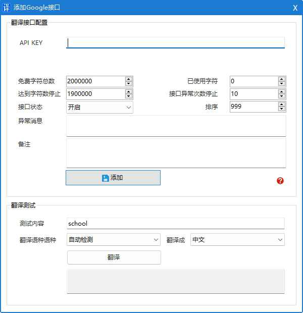The width and height of the screenshot is (303, 313).
Task: Decrease the 免费字符总数 value with down arrow
Action: click(x=129, y=84)
